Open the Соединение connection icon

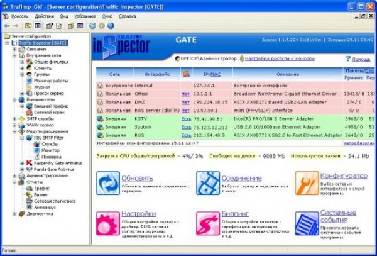tap(207, 183)
